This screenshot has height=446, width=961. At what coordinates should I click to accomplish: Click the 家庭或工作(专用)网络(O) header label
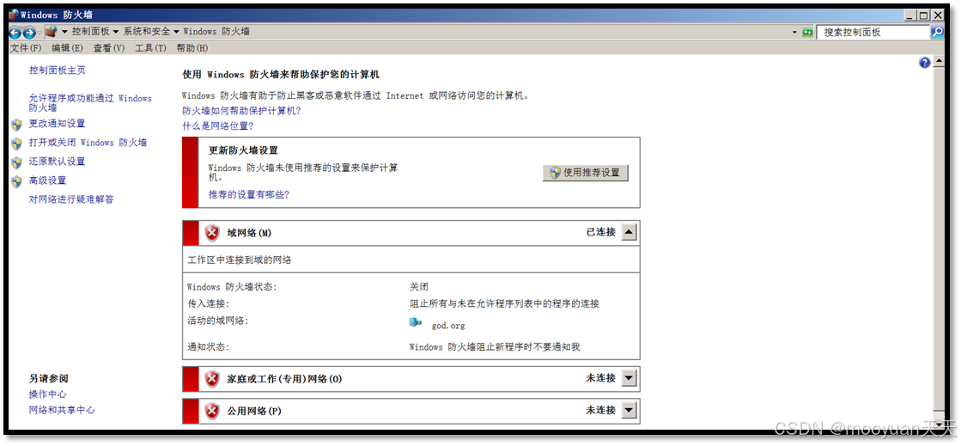(284, 379)
